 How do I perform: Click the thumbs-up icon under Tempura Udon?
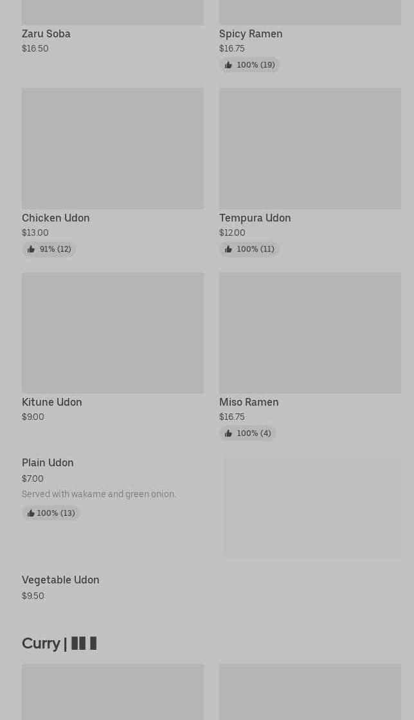point(228,249)
